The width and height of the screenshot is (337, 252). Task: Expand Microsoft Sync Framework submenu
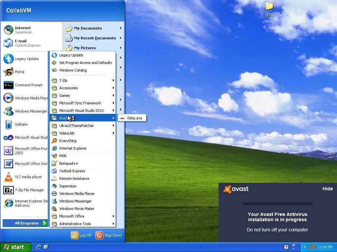click(x=83, y=103)
